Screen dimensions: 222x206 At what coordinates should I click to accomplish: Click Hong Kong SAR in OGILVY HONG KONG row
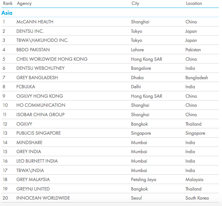[x=146, y=96]
